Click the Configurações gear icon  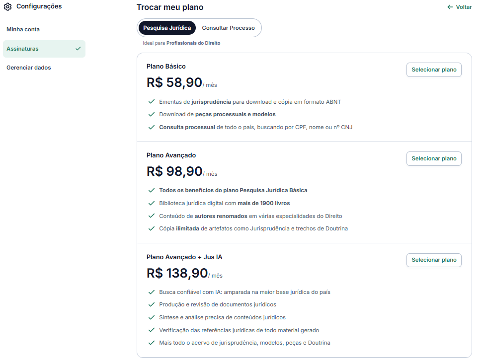tap(7, 7)
